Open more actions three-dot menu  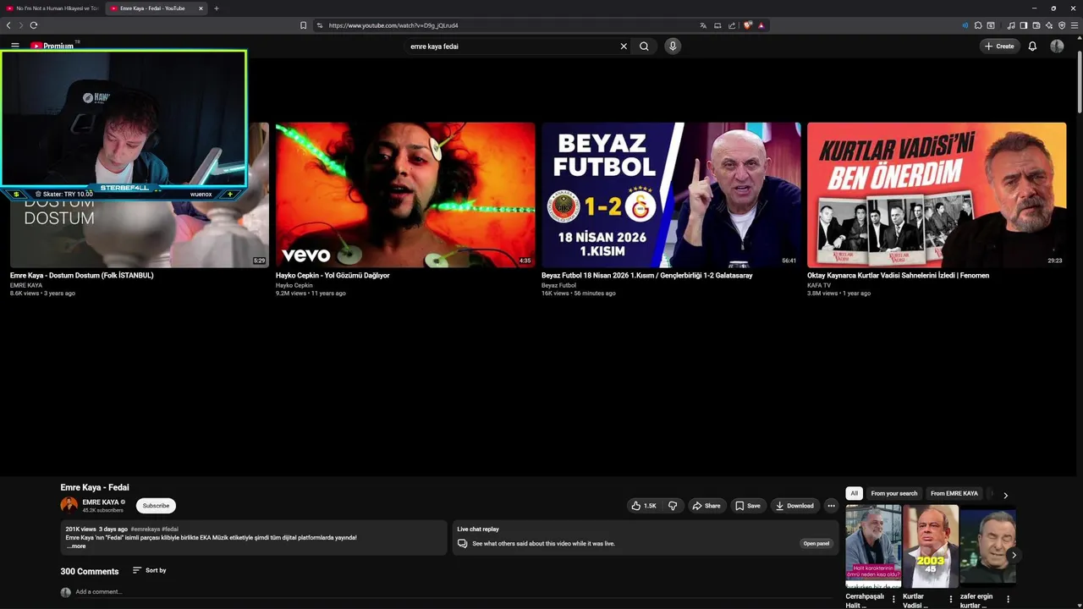click(x=831, y=506)
